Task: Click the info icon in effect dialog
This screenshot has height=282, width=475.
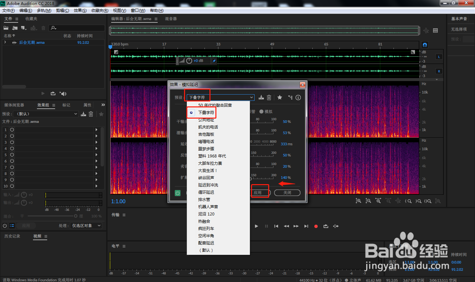Action: [298, 98]
